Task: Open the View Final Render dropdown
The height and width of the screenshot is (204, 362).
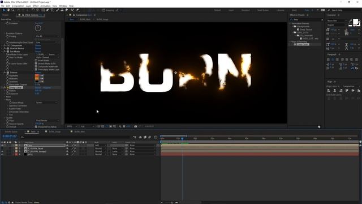Action: coord(47,121)
